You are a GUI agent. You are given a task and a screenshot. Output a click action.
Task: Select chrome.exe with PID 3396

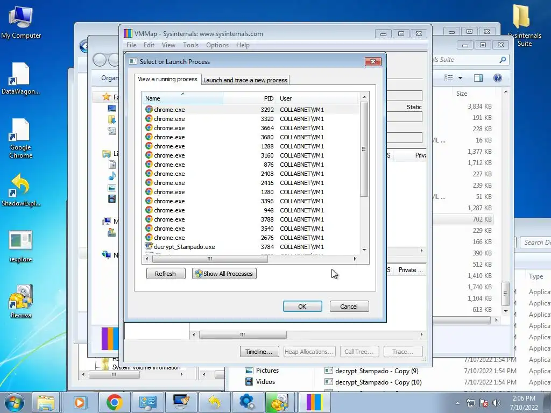[x=251, y=201]
